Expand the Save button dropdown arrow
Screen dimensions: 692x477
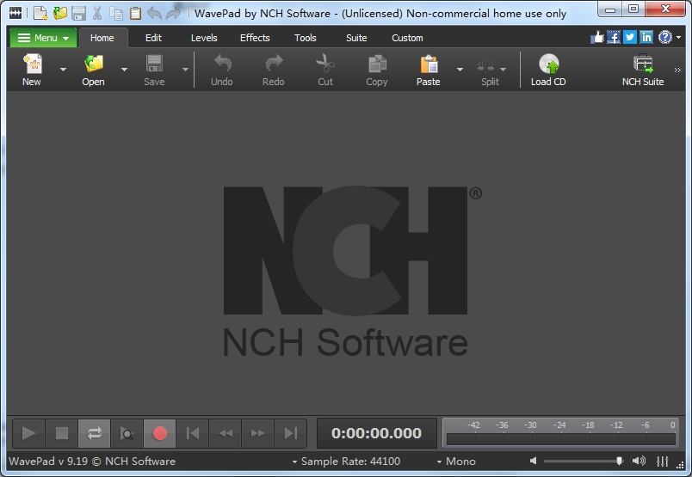tap(185, 70)
